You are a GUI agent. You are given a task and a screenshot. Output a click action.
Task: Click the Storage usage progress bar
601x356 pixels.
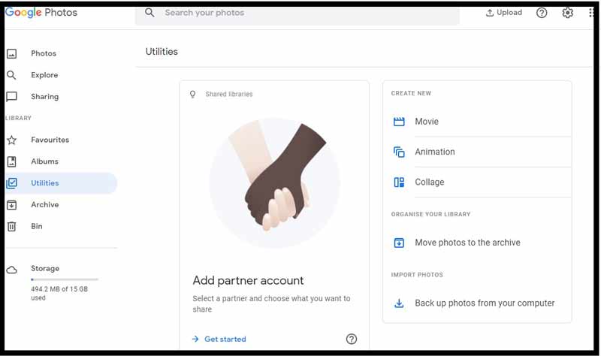[65, 279]
